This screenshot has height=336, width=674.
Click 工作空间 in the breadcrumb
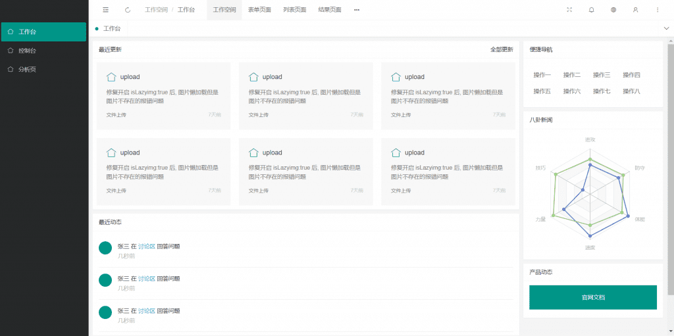157,10
